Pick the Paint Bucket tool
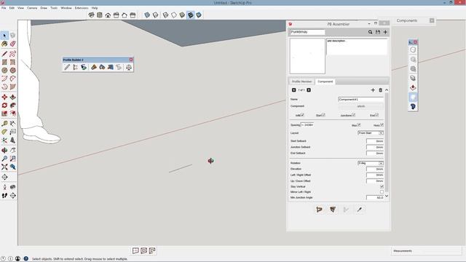 point(4,44)
